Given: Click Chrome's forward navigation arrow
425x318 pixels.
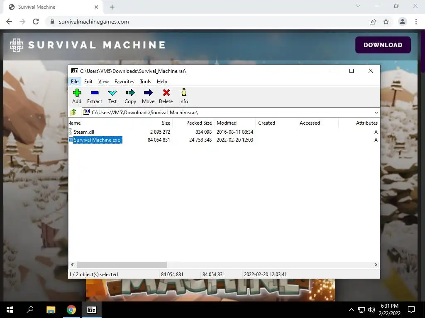Looking at the screenshot, I should click(22, 22).
